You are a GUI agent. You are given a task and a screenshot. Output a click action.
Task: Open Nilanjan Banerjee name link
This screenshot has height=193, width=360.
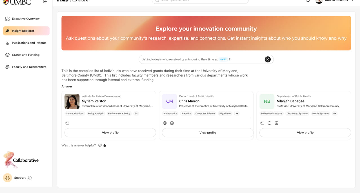click(290, 101)
